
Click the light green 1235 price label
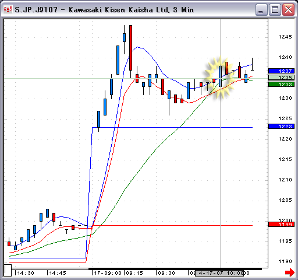tap(281, 78)
